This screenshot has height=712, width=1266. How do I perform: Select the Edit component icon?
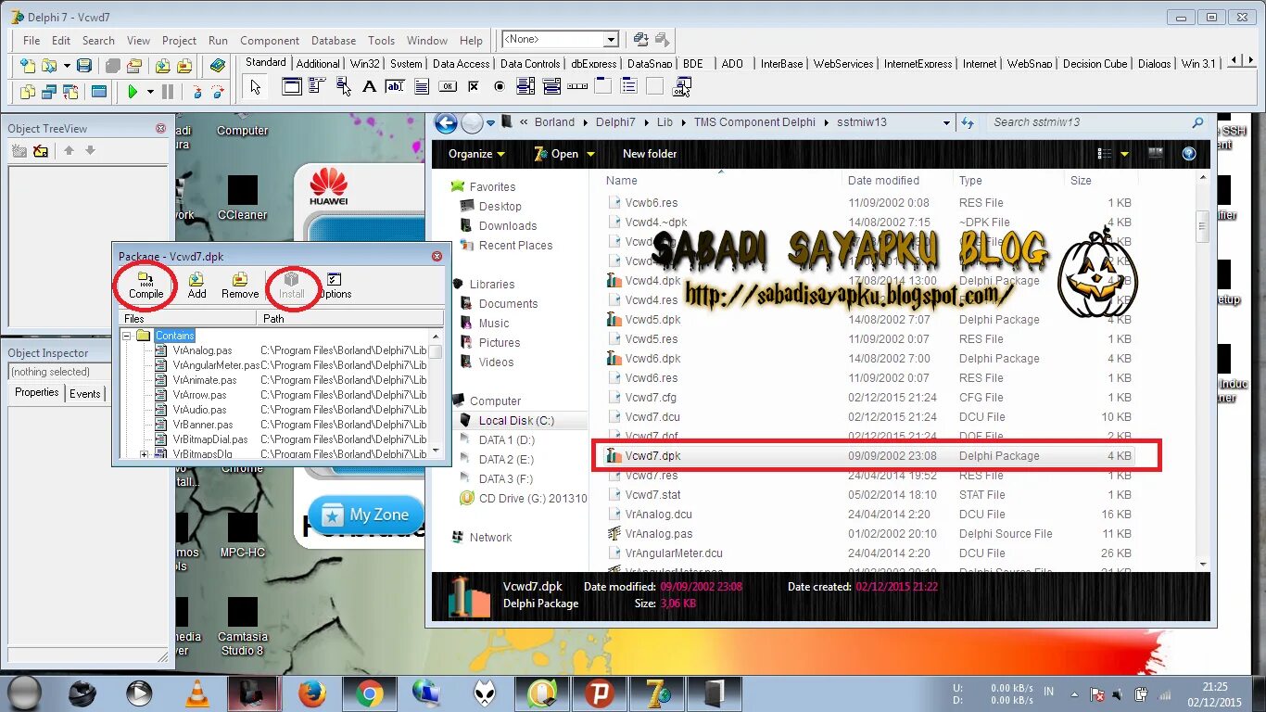coord(395,87)
